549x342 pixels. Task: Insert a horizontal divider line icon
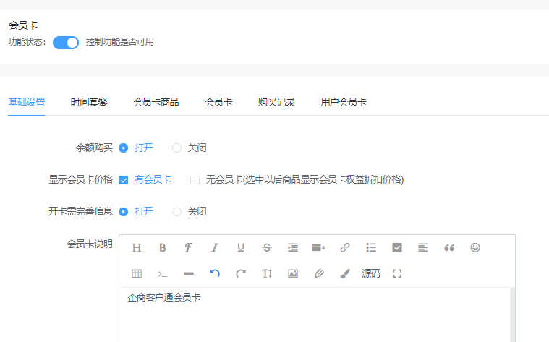[189, 274]
